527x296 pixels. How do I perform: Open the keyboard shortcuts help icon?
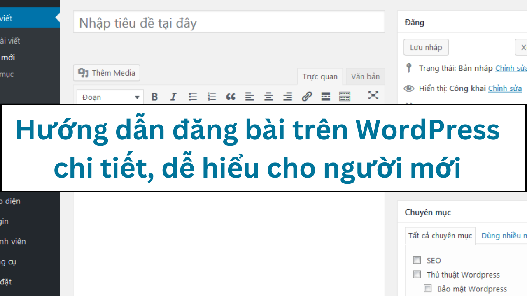[345, 96]
